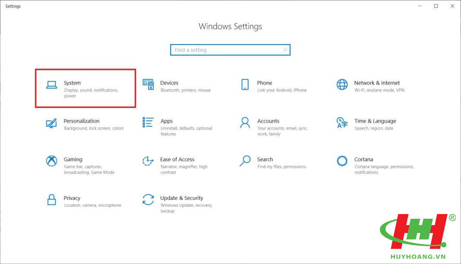Open the Update & Security label
This screenshot has width=461, height=264.
click(182, 198)
